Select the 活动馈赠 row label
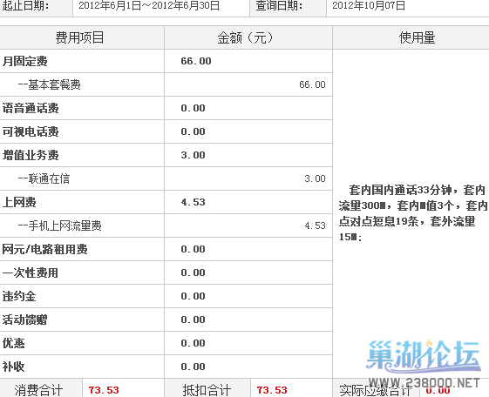489x397 pixels. coord(25,320)
